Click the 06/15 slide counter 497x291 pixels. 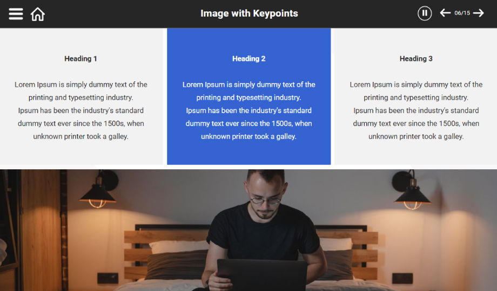[462, 13]
